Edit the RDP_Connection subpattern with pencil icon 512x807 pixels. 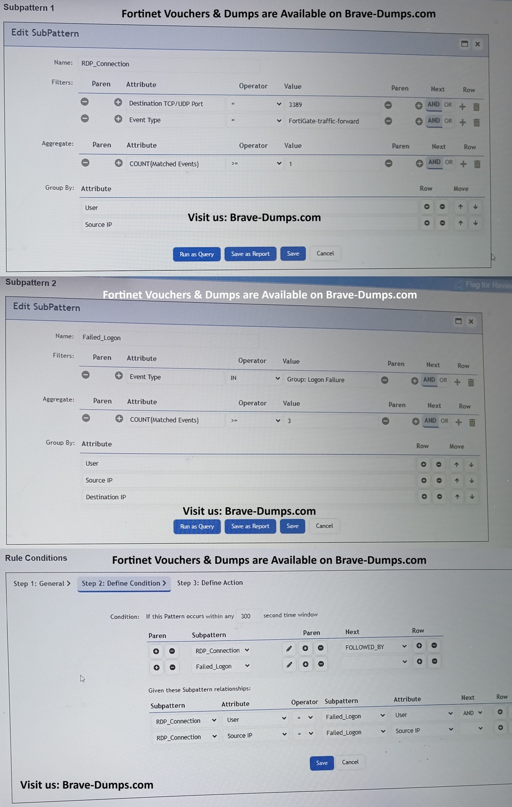click(289, 648)
